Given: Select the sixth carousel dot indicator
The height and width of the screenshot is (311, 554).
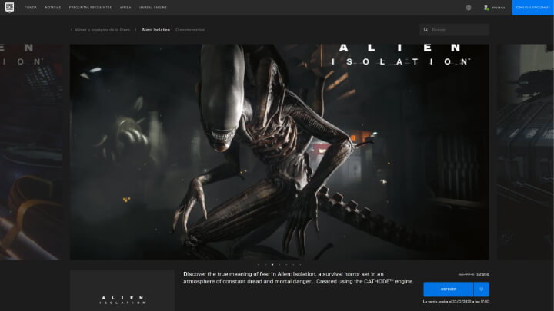Looking at the screenshot, I should click(293, 264).
